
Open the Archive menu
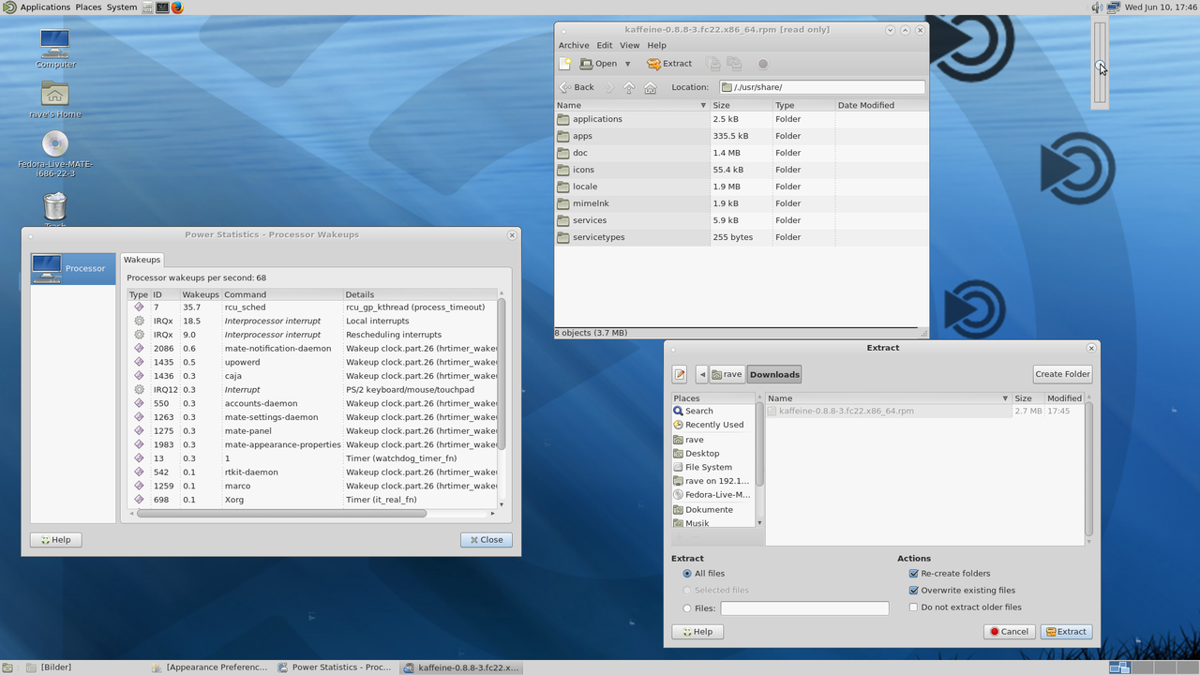[574, 45]
